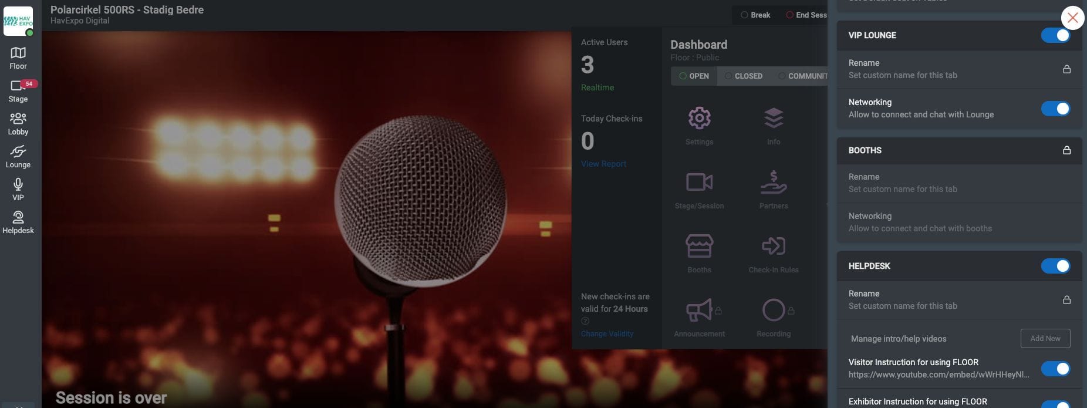
Task: Click Booths Networking row
Action: coord(960,222)
